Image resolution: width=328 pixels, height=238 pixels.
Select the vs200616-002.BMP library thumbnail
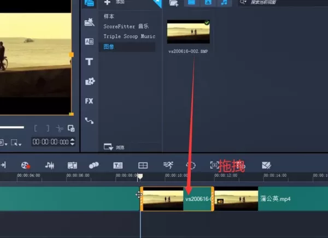188,32
